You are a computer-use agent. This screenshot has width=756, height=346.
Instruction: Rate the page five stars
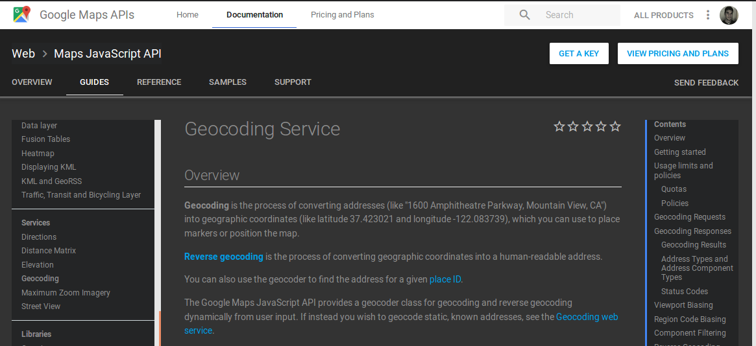point(615,126)
